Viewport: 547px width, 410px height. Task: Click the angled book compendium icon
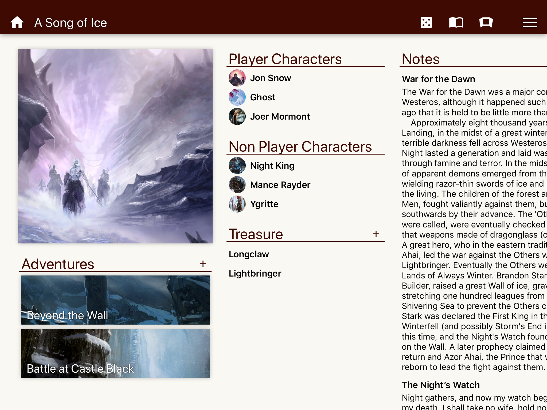[486, 22]
